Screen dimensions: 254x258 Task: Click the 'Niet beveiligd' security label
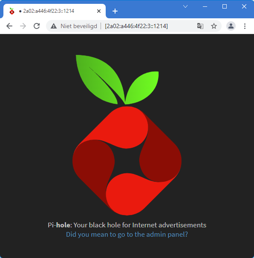pyautogui.click(x=79, y=26)
